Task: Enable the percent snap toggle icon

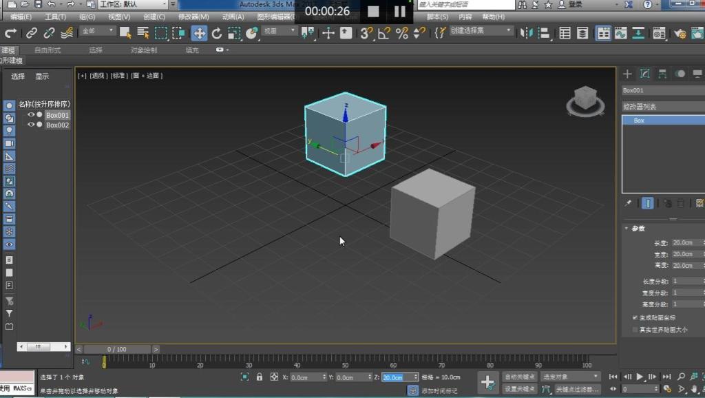Action: coord(401,32)
